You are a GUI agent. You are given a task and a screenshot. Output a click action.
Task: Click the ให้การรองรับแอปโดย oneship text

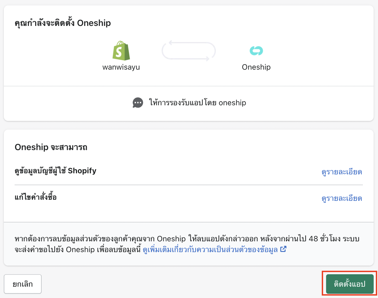198,103
